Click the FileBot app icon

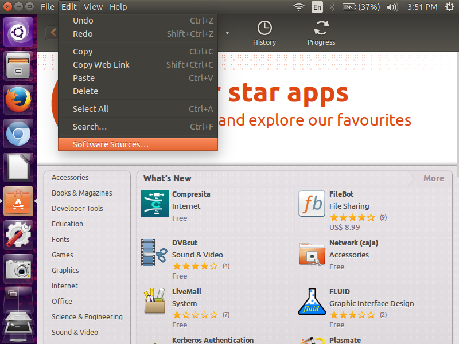(x=312, y=204)
